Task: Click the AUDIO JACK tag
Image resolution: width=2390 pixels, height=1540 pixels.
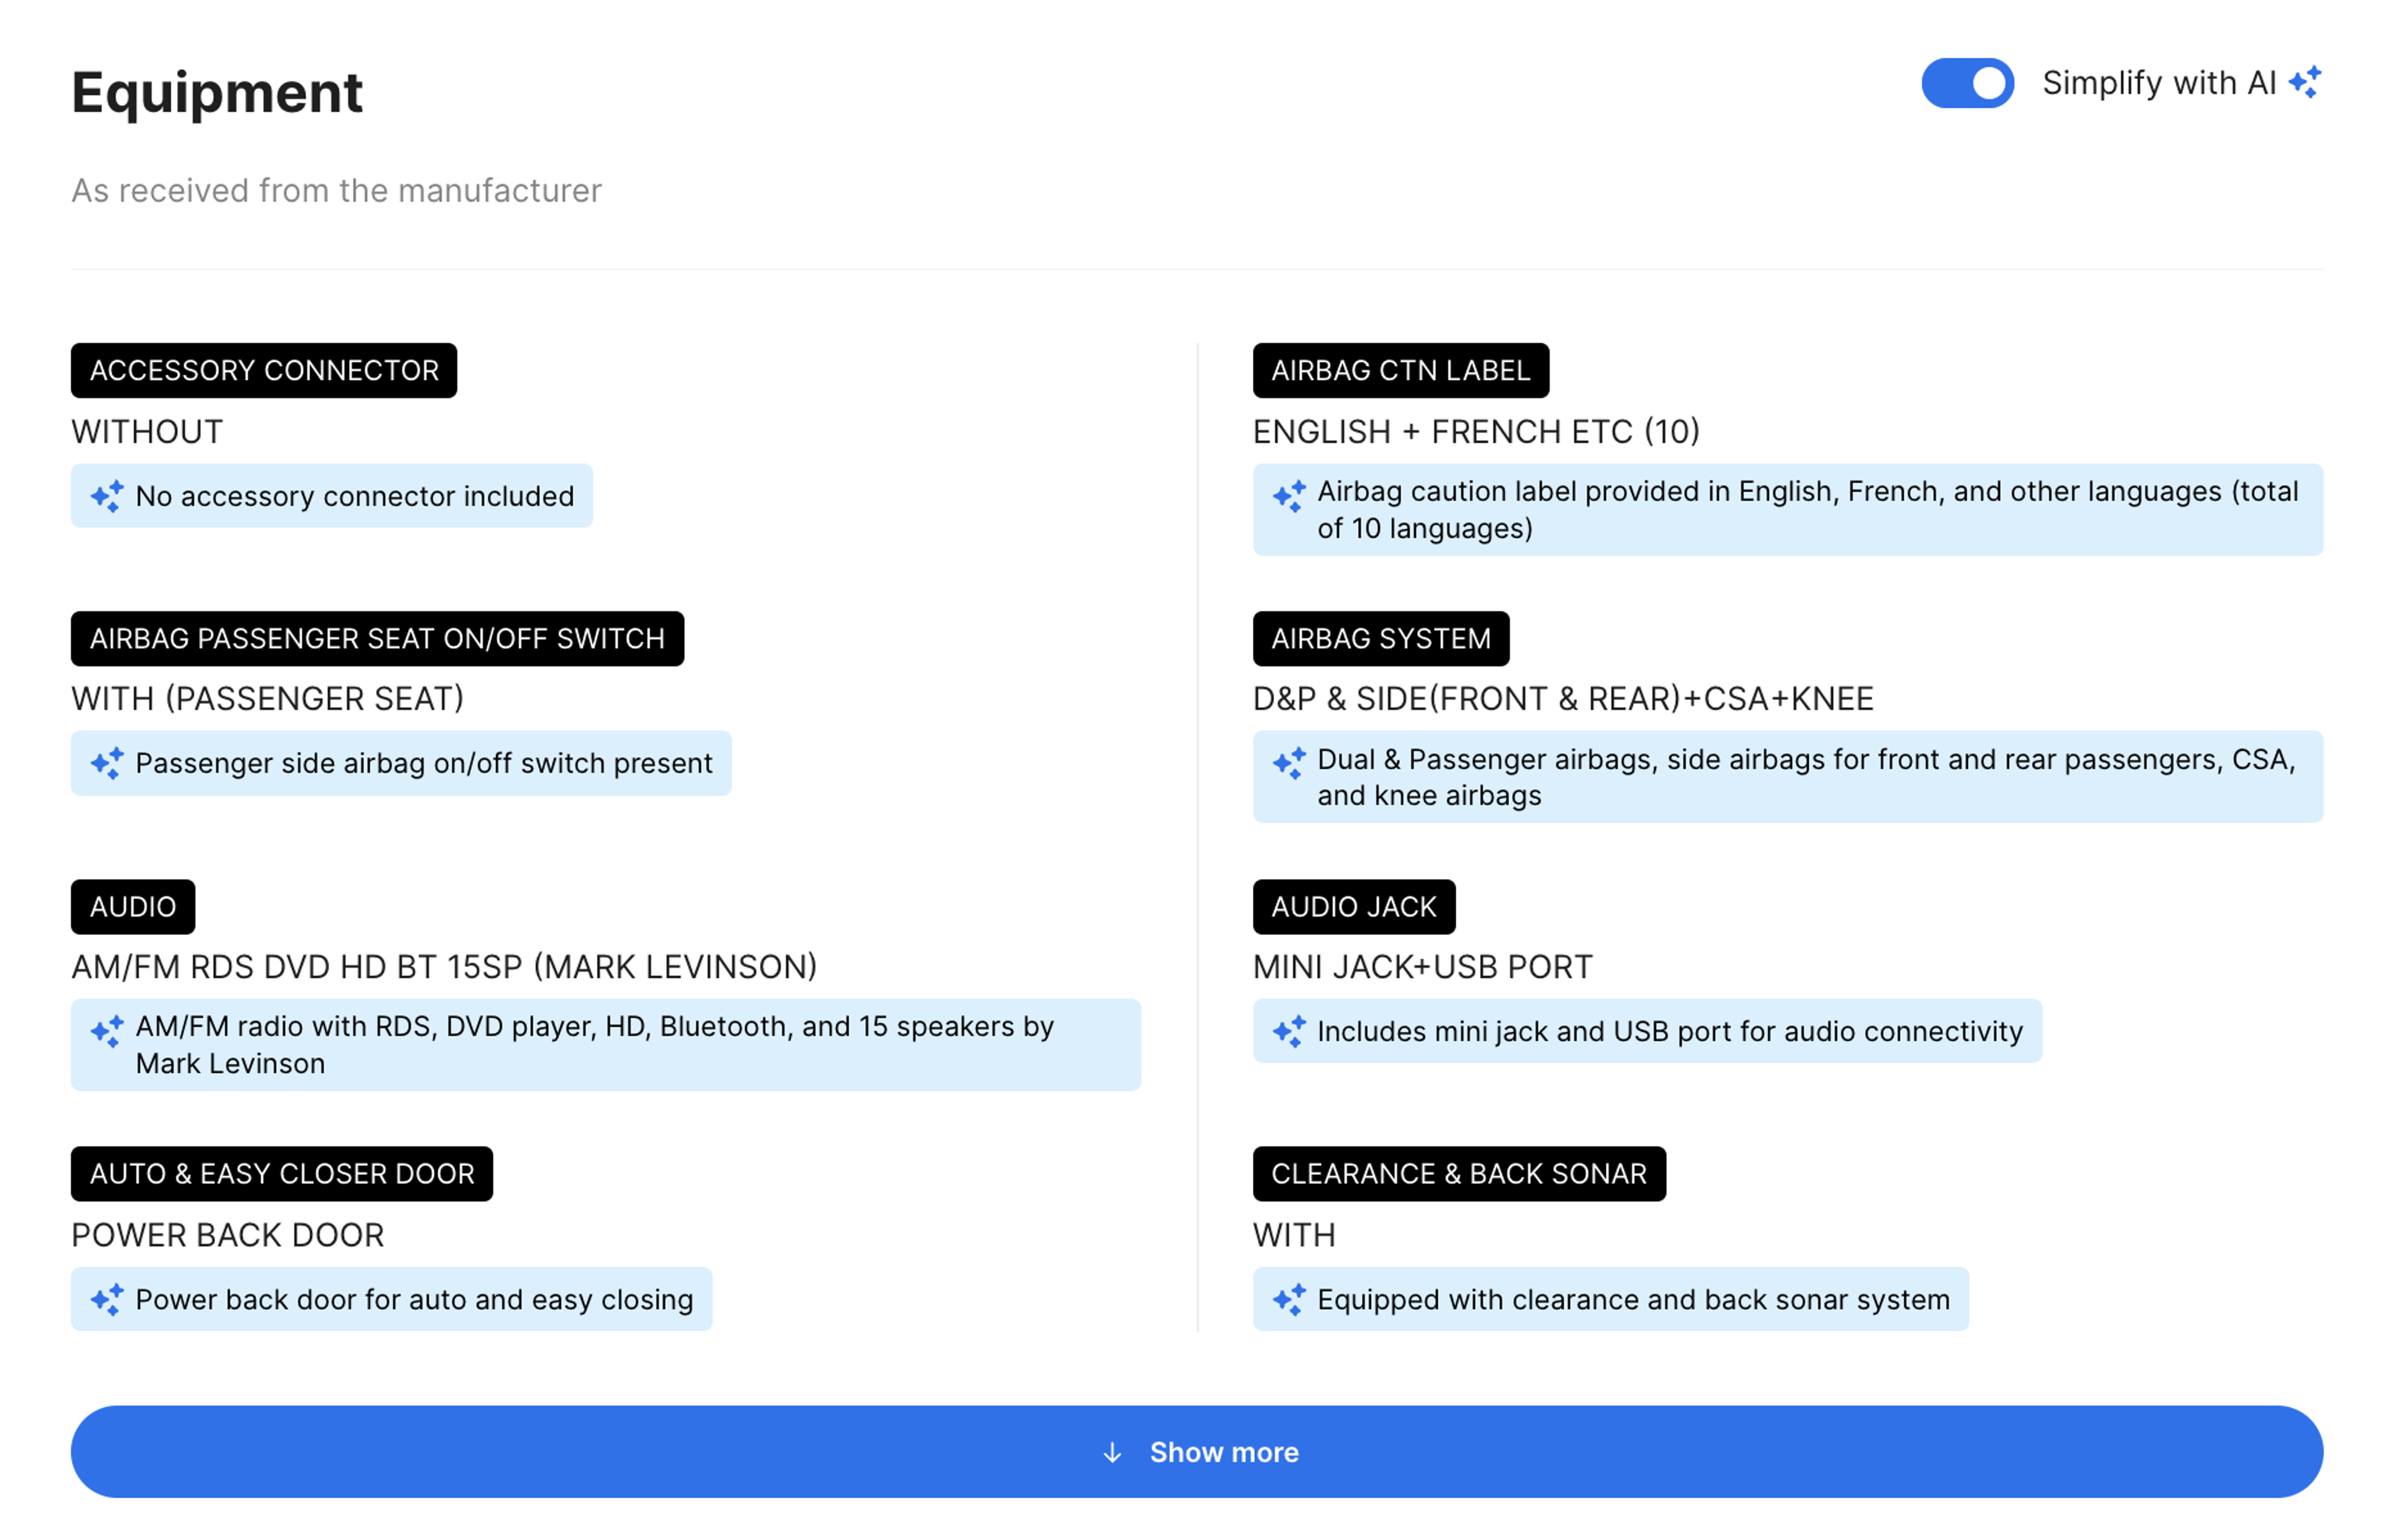Action: pos(1353,906)
